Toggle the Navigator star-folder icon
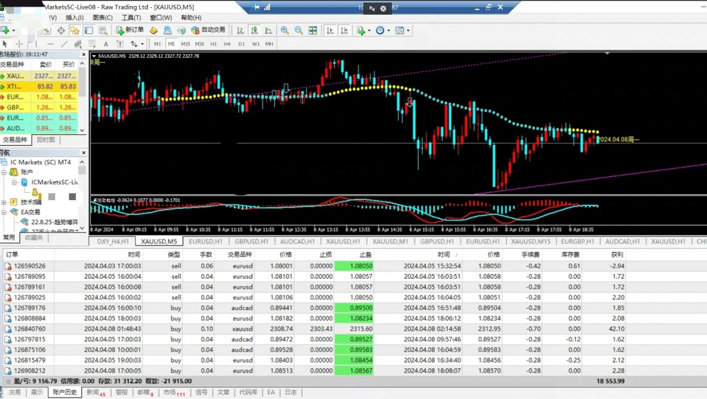This screenshot has height=399, width=707. point(75,30)
